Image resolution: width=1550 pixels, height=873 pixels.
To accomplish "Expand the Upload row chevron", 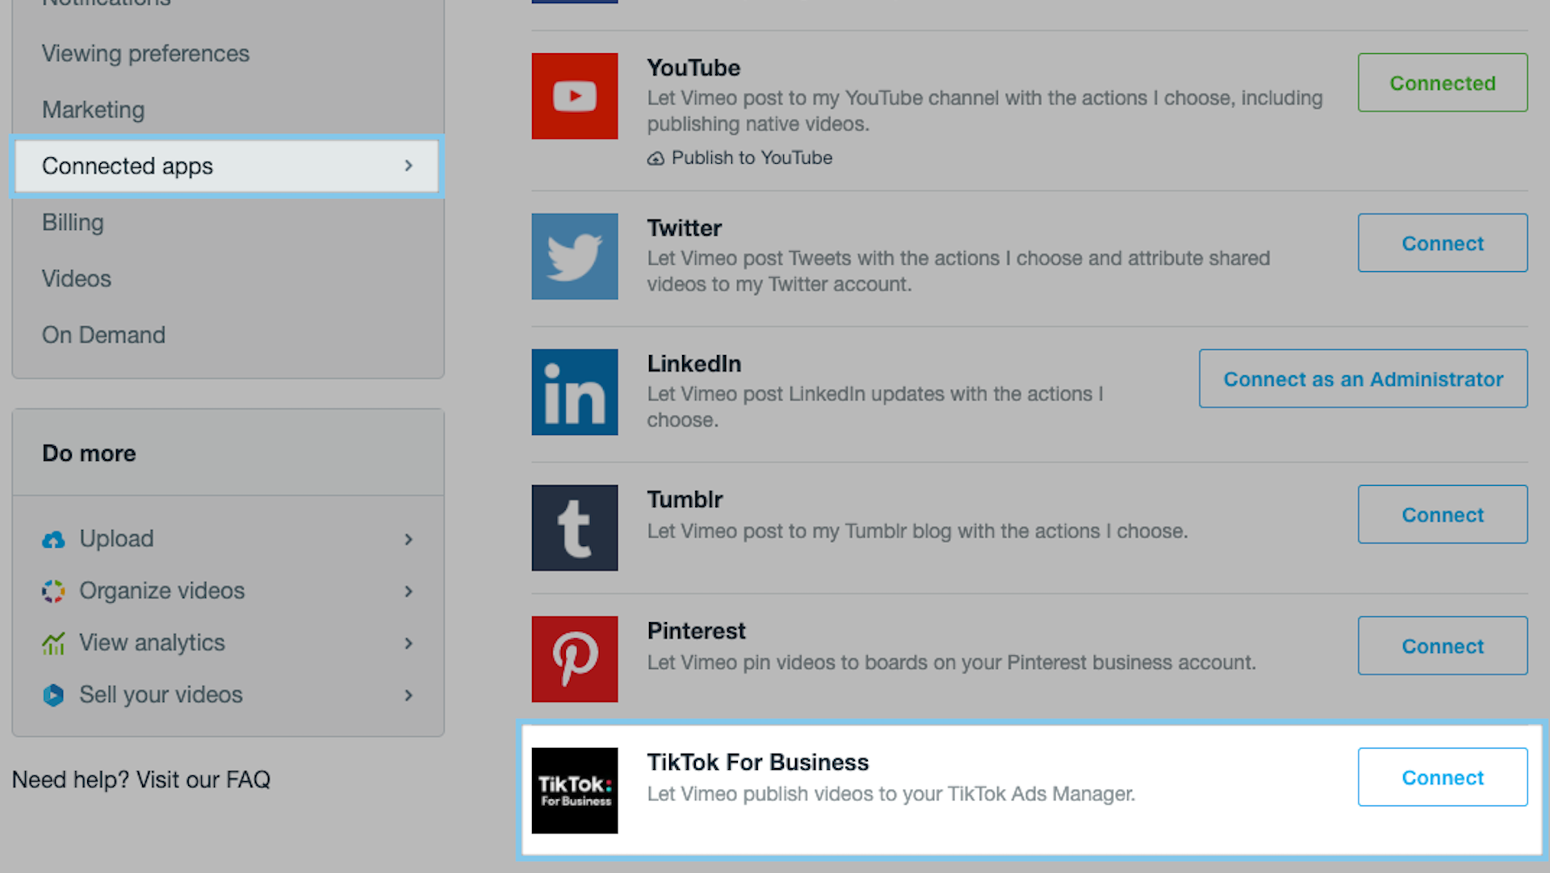I will point(408,539).
